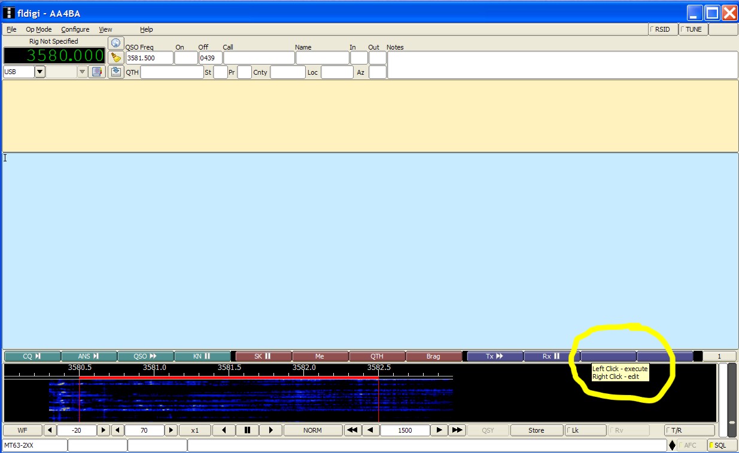This screenshot has width=739, height=453.
Task: Click the NORM waterfall speed button
Action: 312,430
